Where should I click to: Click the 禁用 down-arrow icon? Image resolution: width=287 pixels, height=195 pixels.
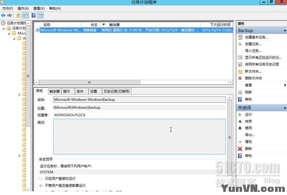tap(240, 128)
